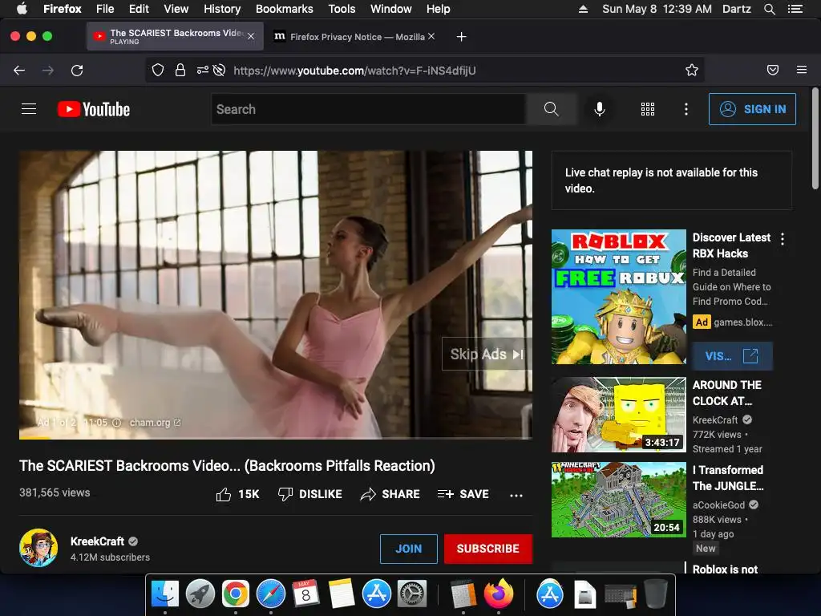Open YouTube settings three-dot menu

(686, 109)
